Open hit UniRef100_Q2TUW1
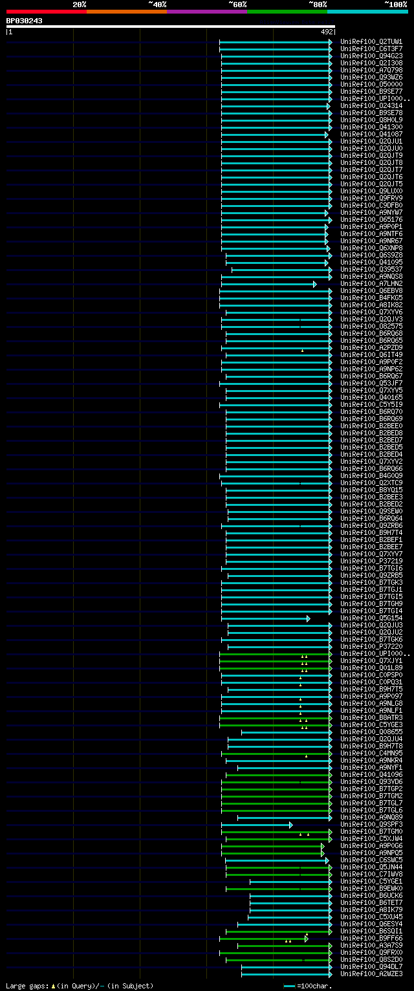The height and width of the screenshot is (991, 414). 371,41
